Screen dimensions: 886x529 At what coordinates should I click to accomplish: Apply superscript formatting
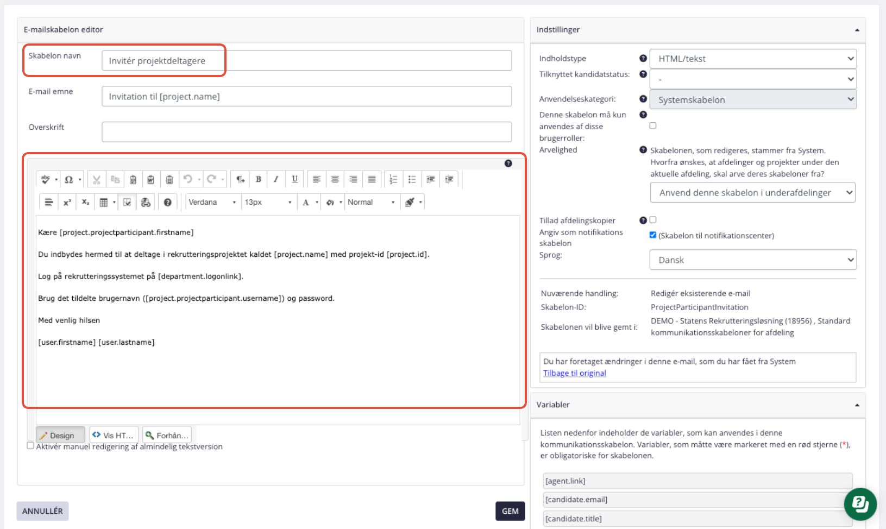click(x=67, y=202)
